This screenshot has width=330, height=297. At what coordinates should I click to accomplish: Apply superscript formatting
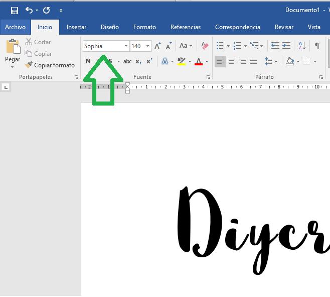[x=149, y=61]
